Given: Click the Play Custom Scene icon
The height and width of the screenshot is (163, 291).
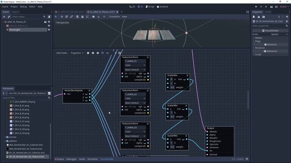Looking at the screenshot, I should (x=276, y=7).
